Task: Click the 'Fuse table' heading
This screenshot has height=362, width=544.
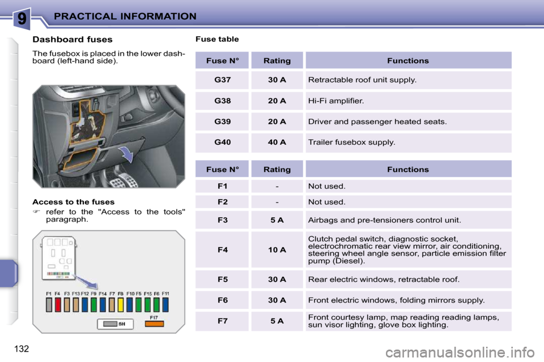Action: (x=217, y=39)
